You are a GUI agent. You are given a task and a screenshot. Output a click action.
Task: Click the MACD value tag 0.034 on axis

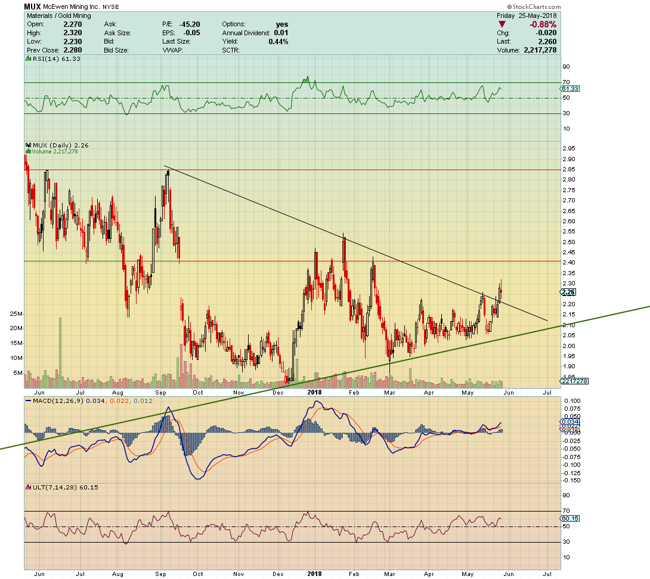pyautogui.click(x=571, y=422)
